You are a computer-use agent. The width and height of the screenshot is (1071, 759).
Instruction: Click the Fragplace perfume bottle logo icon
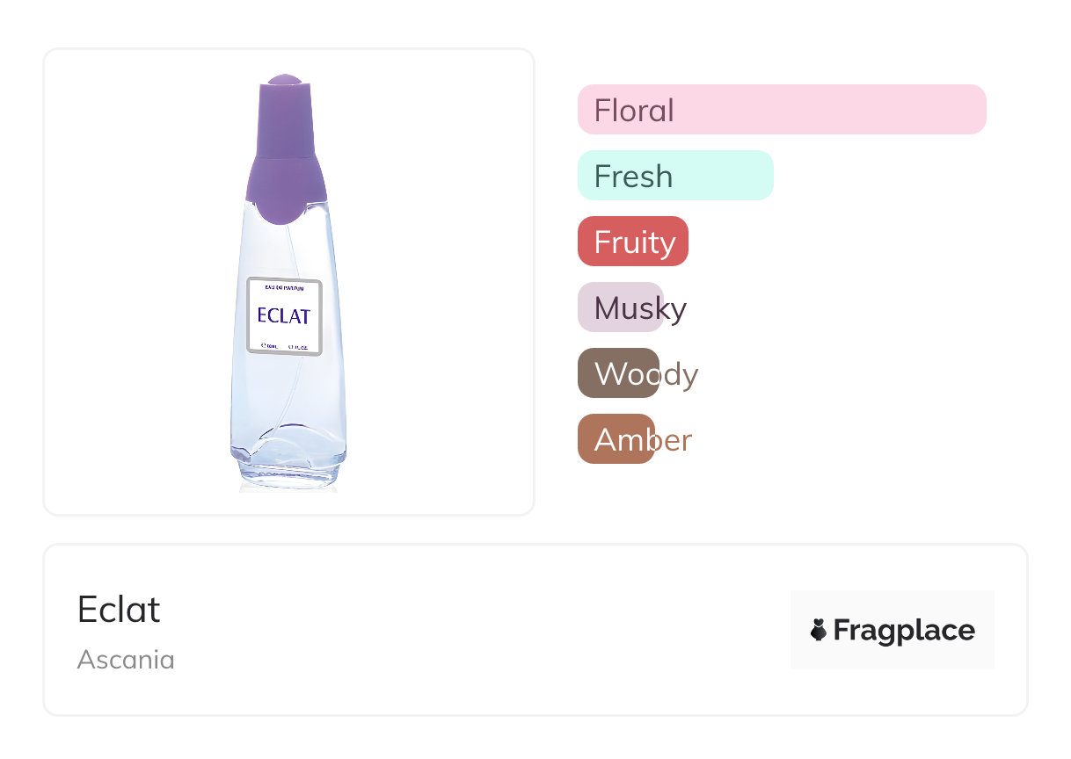coord(819,630)
